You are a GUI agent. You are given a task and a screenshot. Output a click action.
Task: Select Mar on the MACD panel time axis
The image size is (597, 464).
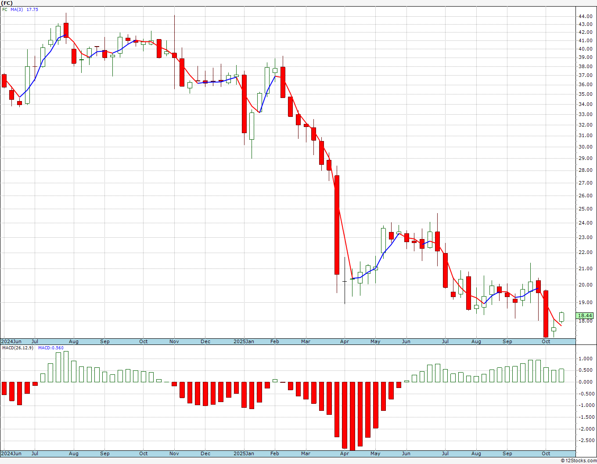pyautogui.click(x=306, y=453)
